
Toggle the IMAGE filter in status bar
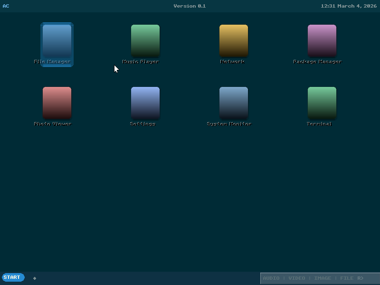pos(323,278)
